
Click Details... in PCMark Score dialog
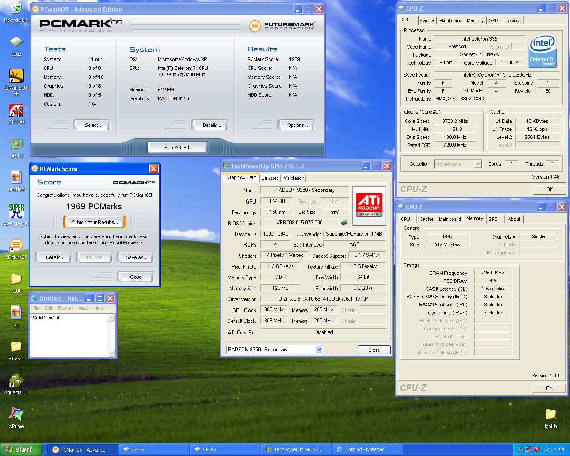tap(55, 257)
